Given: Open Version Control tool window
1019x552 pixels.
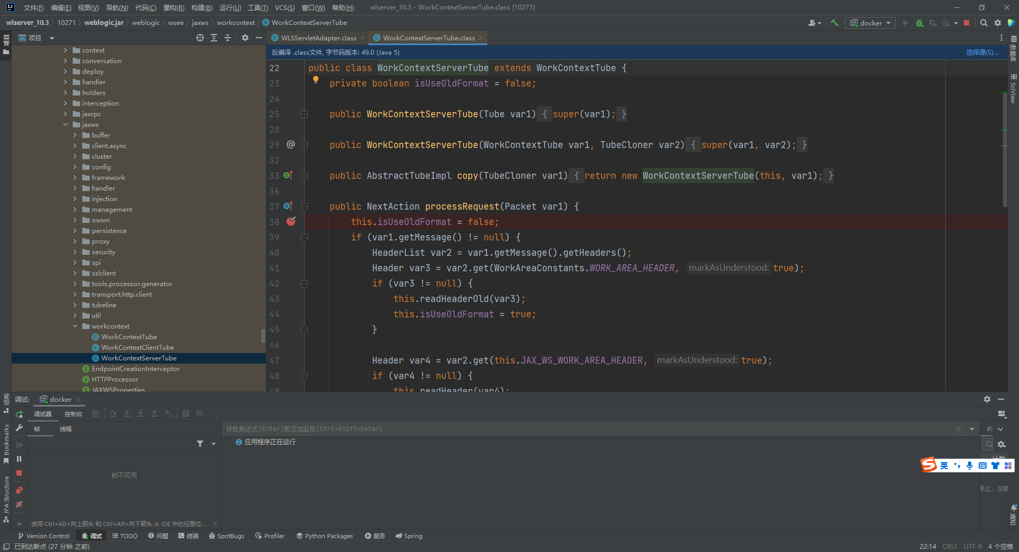Looking at the screenshot, I should 44,536.
